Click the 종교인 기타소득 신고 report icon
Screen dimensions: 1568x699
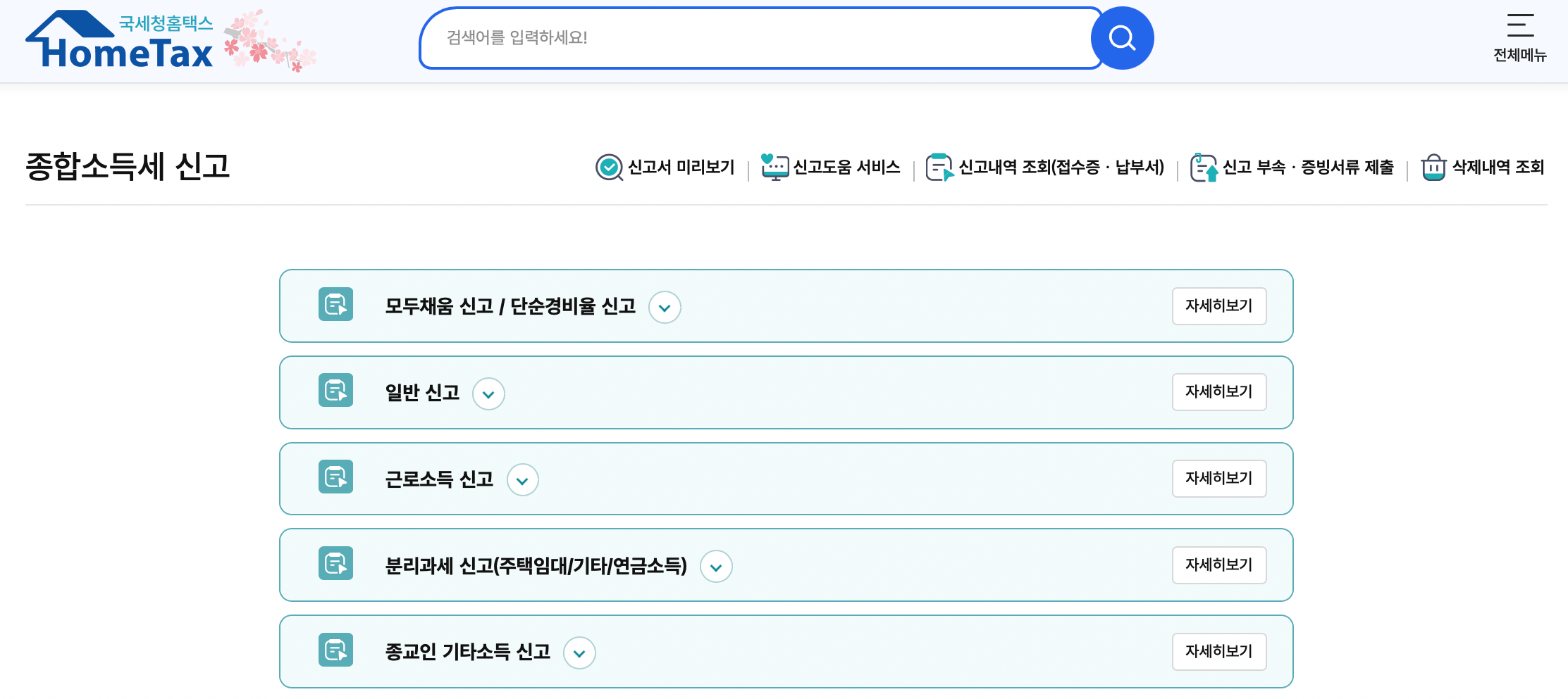tap(335, 650)
